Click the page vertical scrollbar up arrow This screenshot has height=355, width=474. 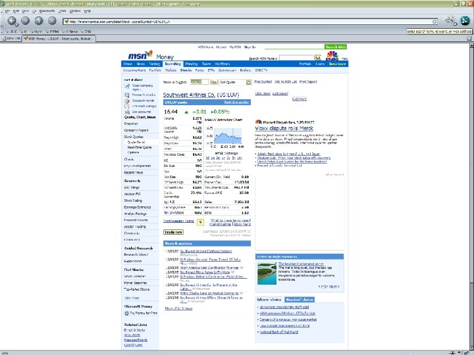[x=471, y=45]
